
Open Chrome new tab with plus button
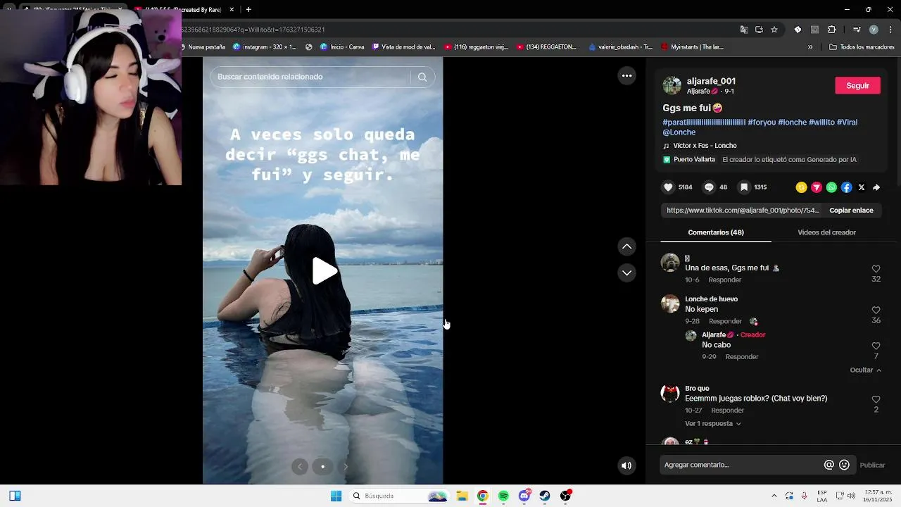click(x=248, y=10)
